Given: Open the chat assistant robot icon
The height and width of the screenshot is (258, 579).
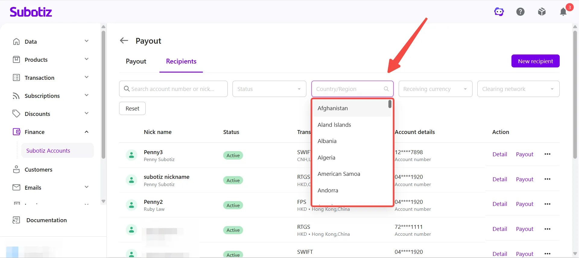Looking at the screenshot, I should 499,12.
